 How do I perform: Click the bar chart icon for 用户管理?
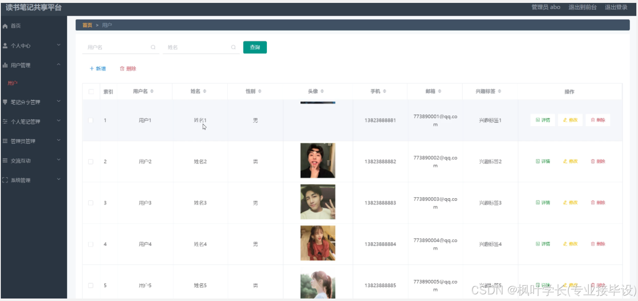pos(5,65)
